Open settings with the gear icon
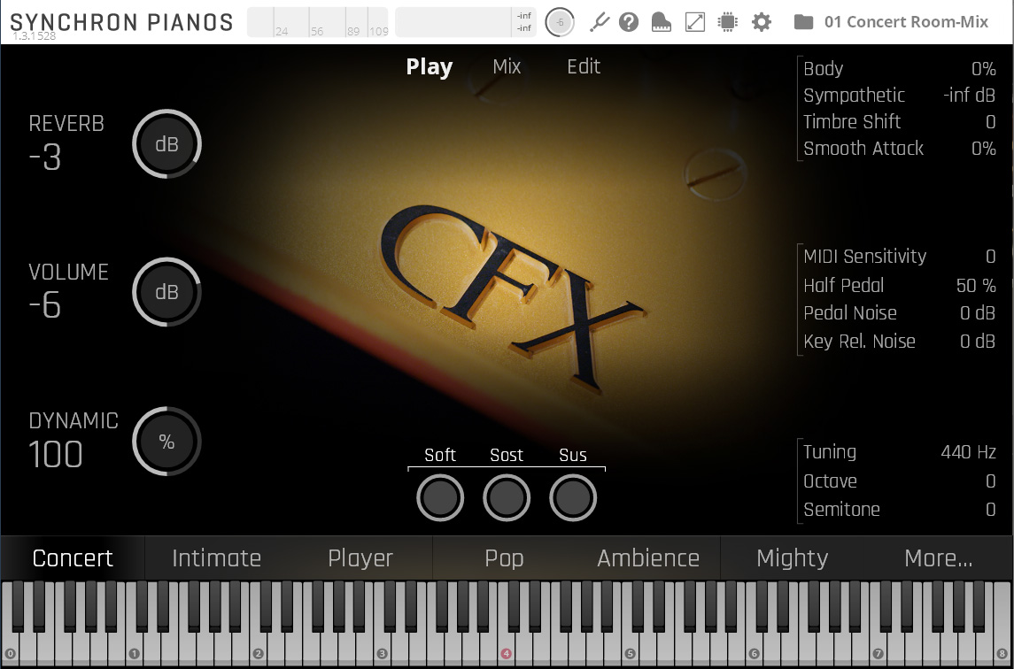 coord(762,22)
